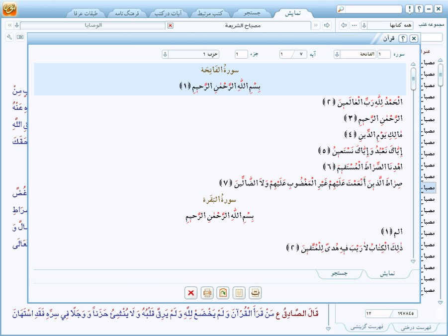Click the ellipsis button beside همه کتابها
The image size is (448, 336).
coord(355,25)
